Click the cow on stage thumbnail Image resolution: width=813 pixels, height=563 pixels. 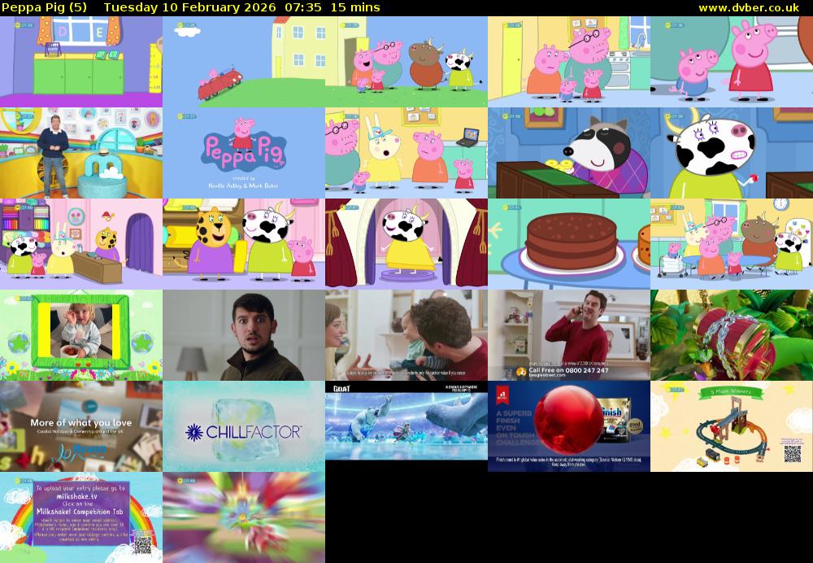pos(406,240)
